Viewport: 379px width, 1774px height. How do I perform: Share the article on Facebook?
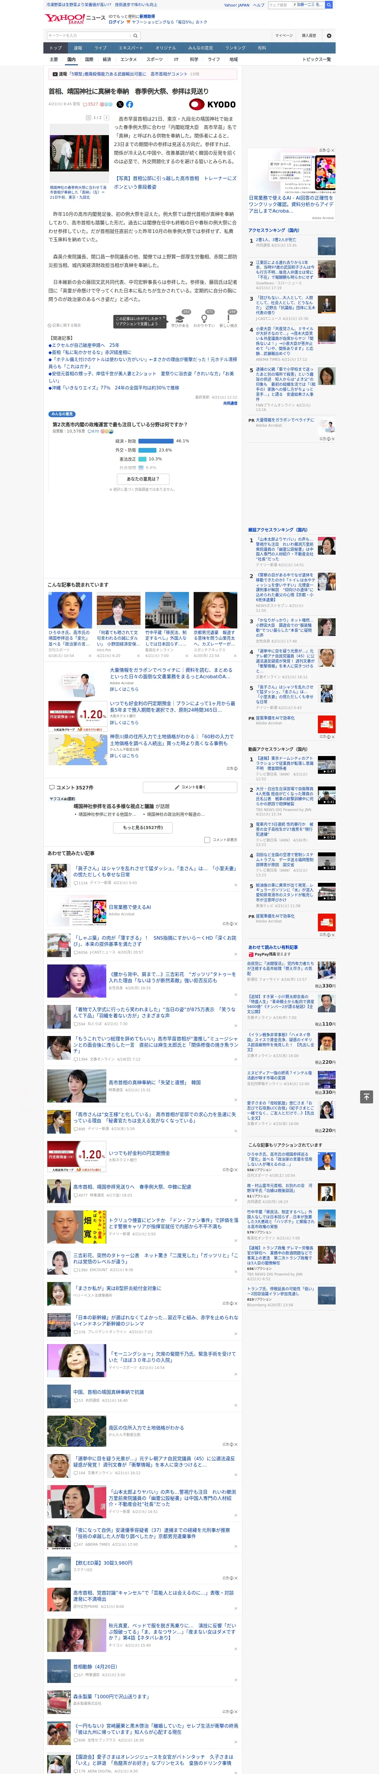pyautogui.click(x=129, y=104)
